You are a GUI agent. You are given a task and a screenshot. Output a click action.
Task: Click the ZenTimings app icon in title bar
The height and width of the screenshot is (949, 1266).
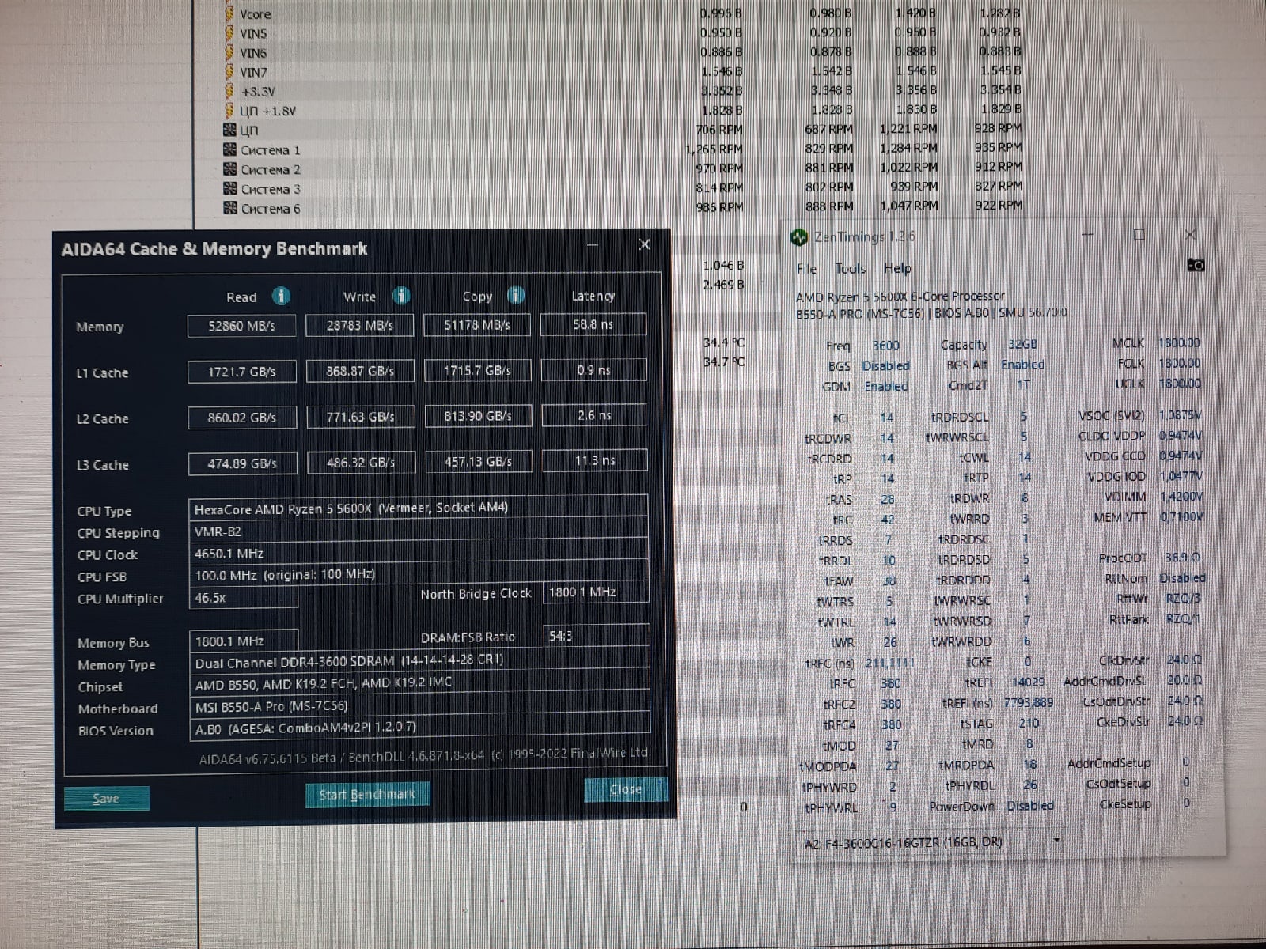click(799, 236)
